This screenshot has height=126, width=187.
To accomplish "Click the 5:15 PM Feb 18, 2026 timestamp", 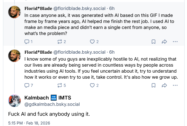I will point(29,123).
